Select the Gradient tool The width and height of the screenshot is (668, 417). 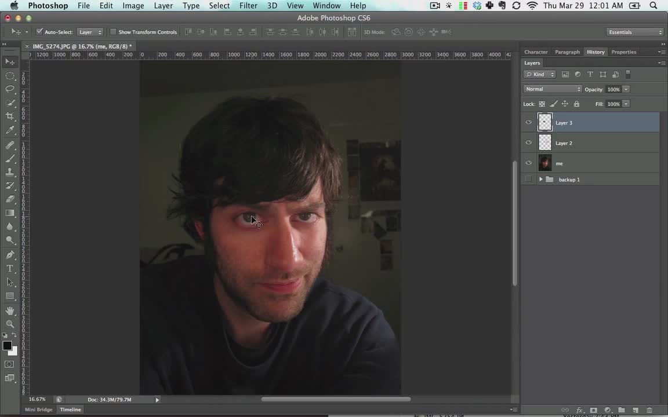coord(10,213)
